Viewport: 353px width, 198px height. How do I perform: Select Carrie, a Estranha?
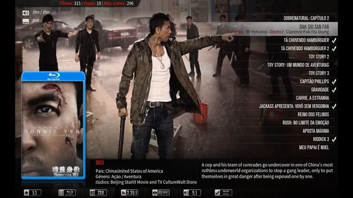[312, 98]
